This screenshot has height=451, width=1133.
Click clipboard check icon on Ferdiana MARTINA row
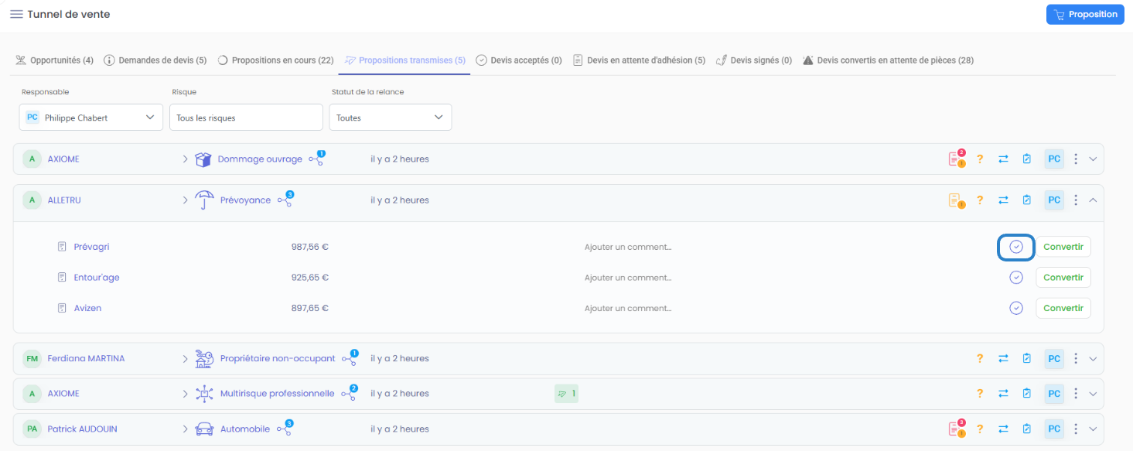1027,359
